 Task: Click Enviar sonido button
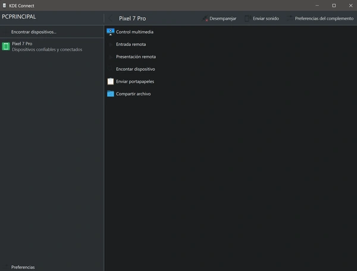coord(262,18)
